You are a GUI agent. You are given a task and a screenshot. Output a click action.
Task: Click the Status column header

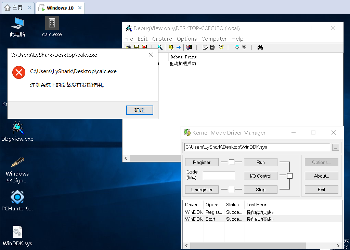(234, 205)
